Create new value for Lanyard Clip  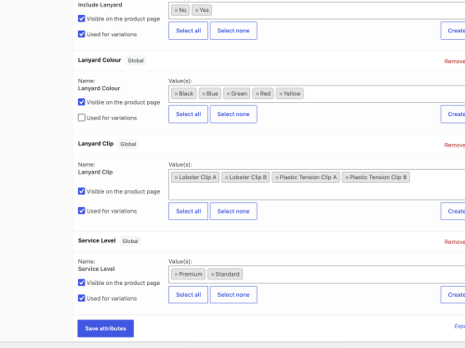point(453,212)
